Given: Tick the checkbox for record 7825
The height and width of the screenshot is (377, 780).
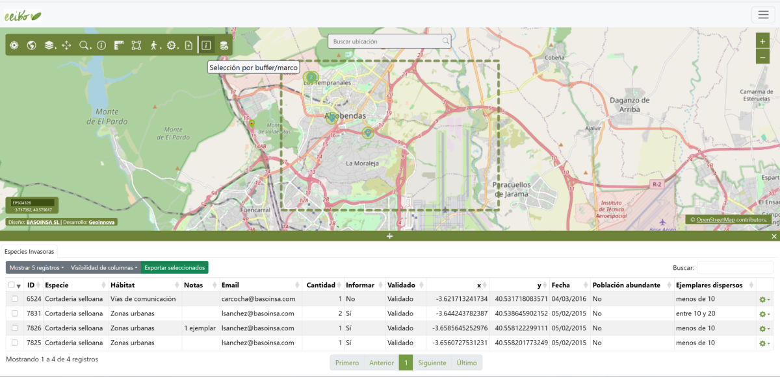Looking at the screenshot, I should point(14,343).
